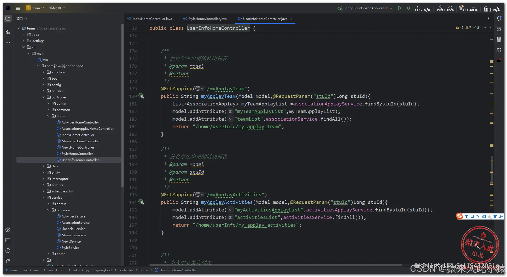Follow the /home/userInfo/my_applay_team link
The width and height of the screenshot is (507, 277).
pos(237,126)
